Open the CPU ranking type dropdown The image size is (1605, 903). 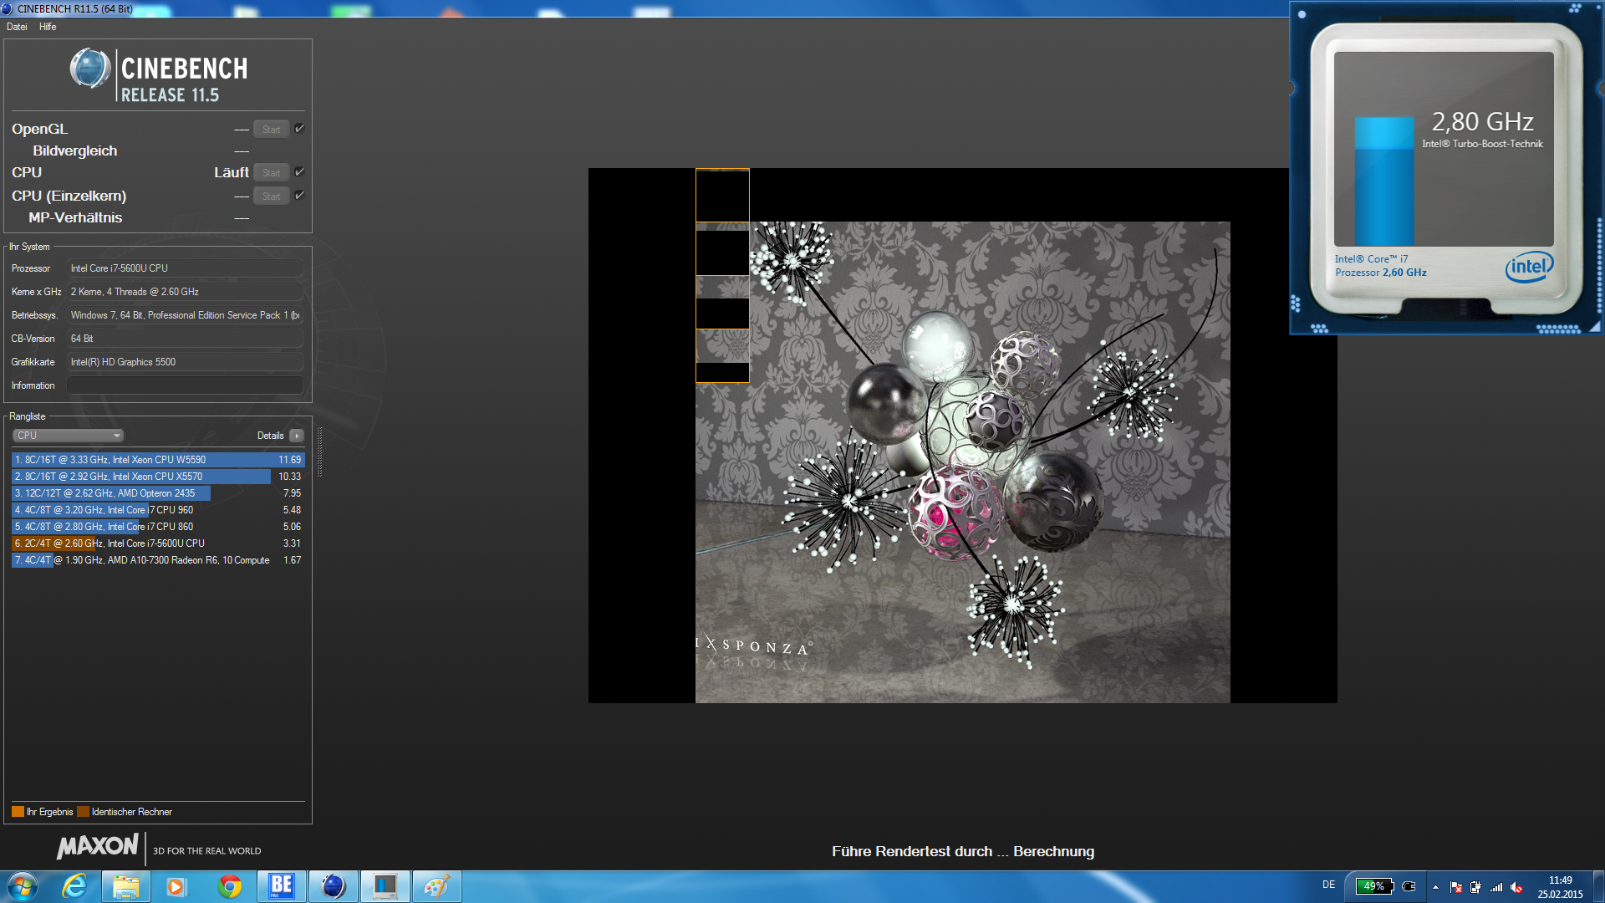point(69,436)
